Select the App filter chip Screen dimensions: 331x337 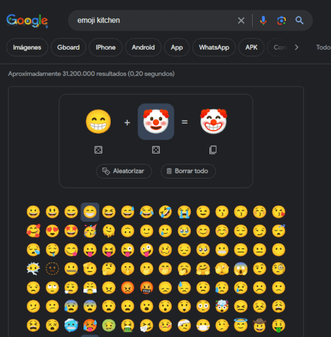tap(176, 47)
